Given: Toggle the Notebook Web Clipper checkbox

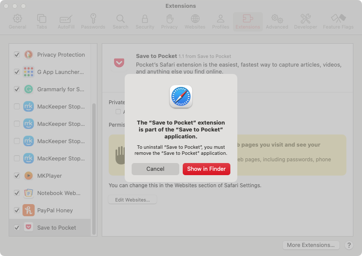Looking at the screenshot, I should (x=17, y=193).
